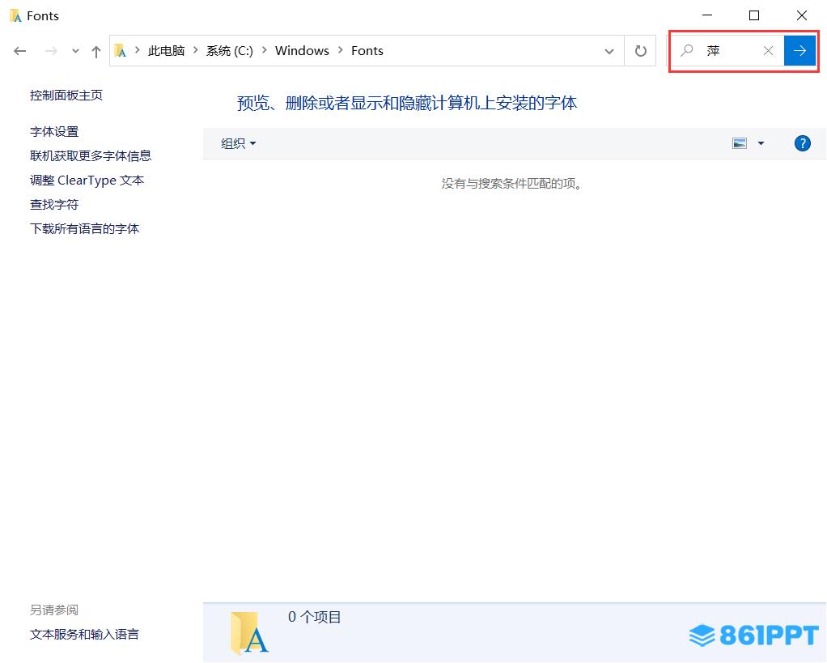Clear the search text with X
Viewport: 827px width, 663px height.
[x=769, y=51]
